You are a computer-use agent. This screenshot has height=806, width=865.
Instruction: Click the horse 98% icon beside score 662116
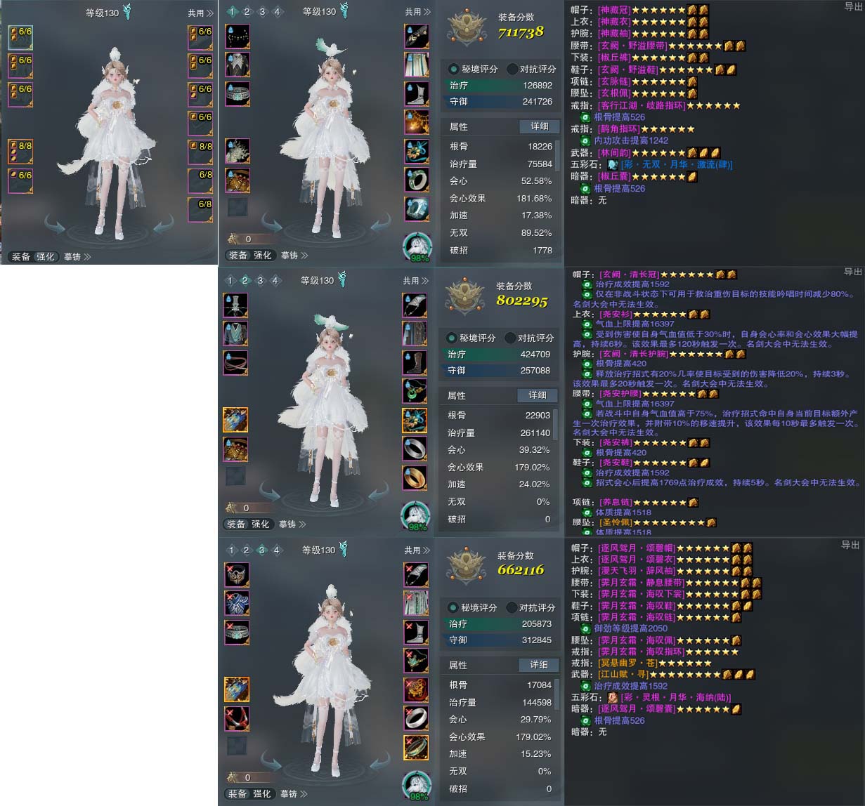click(417, 786)
